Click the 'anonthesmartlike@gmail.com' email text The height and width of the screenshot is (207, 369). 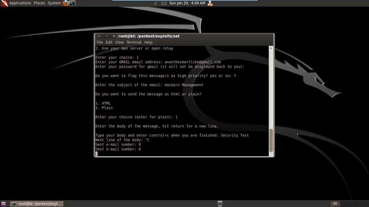(x=193, y=62)
